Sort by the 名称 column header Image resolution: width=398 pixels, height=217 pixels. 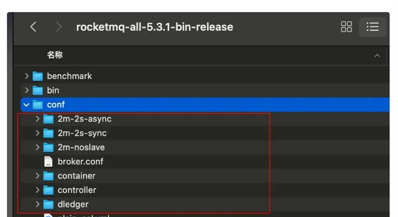(x=55, y=55)
